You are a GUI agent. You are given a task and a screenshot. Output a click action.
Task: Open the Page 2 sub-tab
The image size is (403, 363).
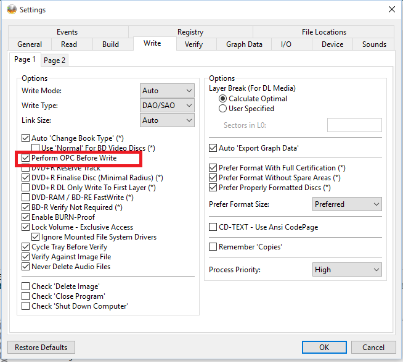click(x=55, y=60)
